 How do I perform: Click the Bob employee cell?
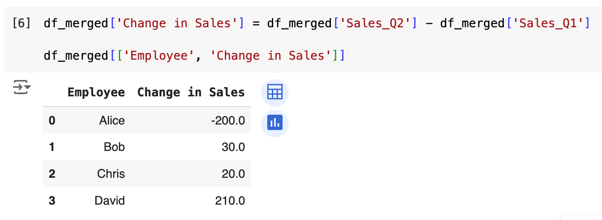114,147
